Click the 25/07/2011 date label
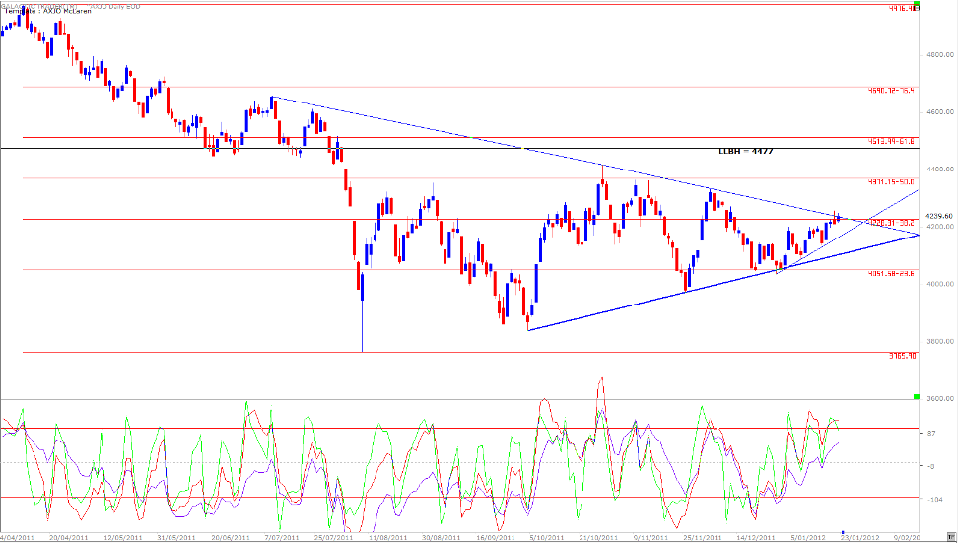Image resolution: width=958 pixels, height=543 pixels. click(335, 538)
